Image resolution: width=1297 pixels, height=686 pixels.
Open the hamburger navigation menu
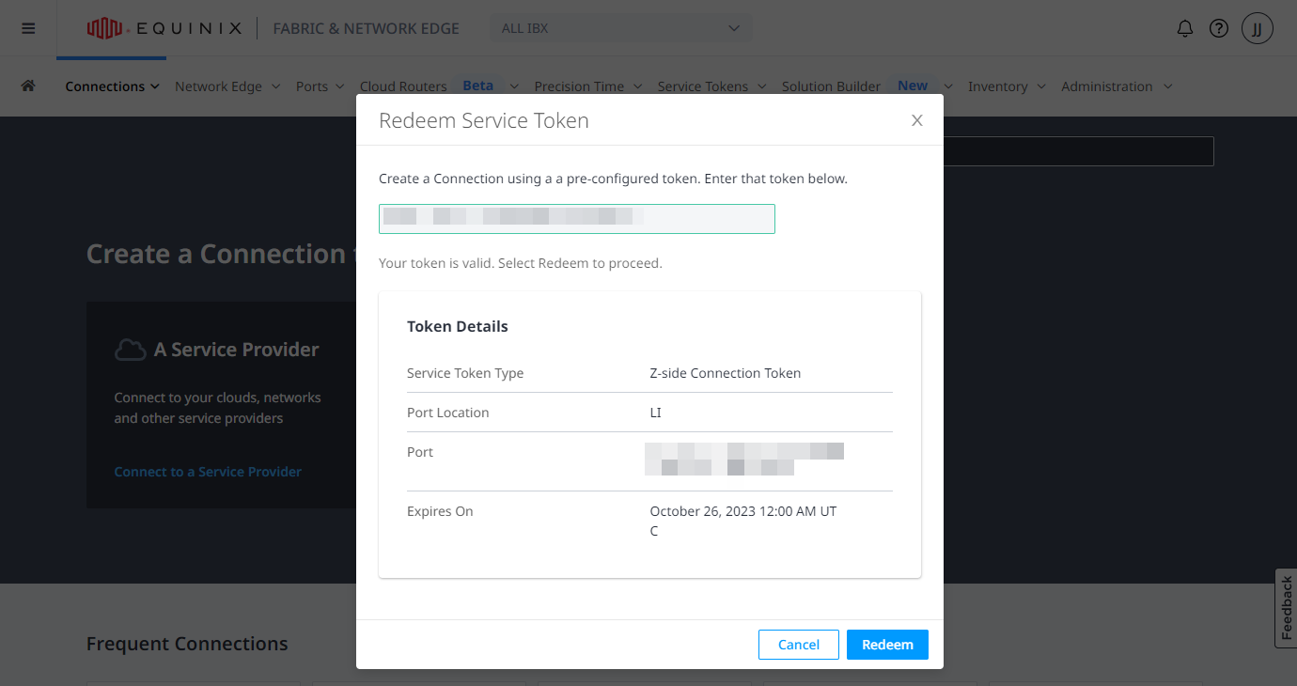pyautogui.click(x=28, y=28)
